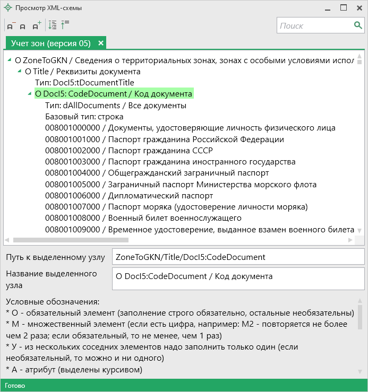The image size is (368, 392).
Task: Increase font size with A+ icon
Action: (36, 25)
